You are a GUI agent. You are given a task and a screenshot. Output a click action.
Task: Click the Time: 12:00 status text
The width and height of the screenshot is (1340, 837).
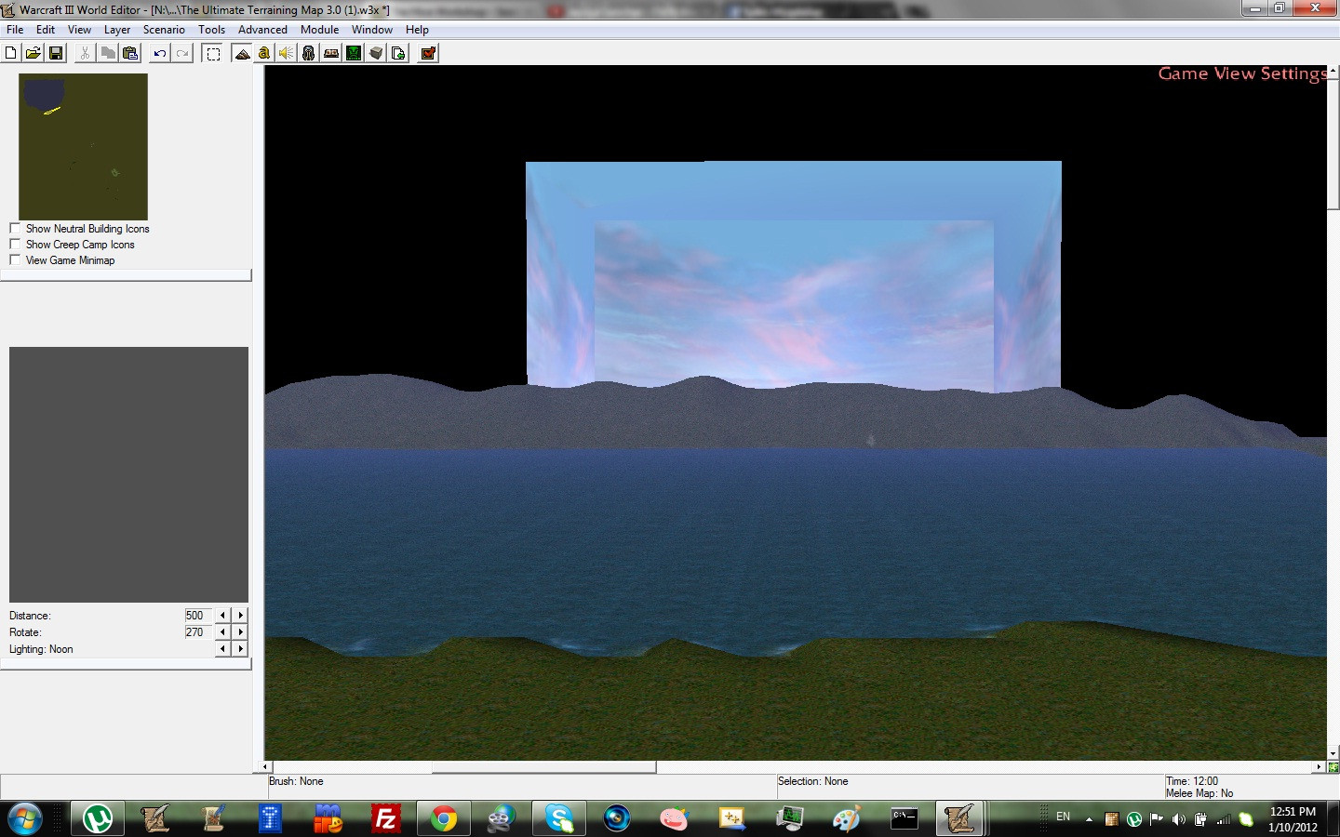(x=1191, y=781)
